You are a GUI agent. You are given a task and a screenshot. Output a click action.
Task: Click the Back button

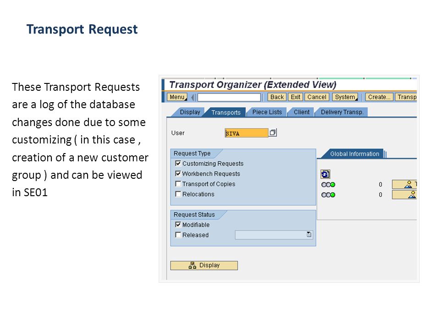tap(277, 97)
